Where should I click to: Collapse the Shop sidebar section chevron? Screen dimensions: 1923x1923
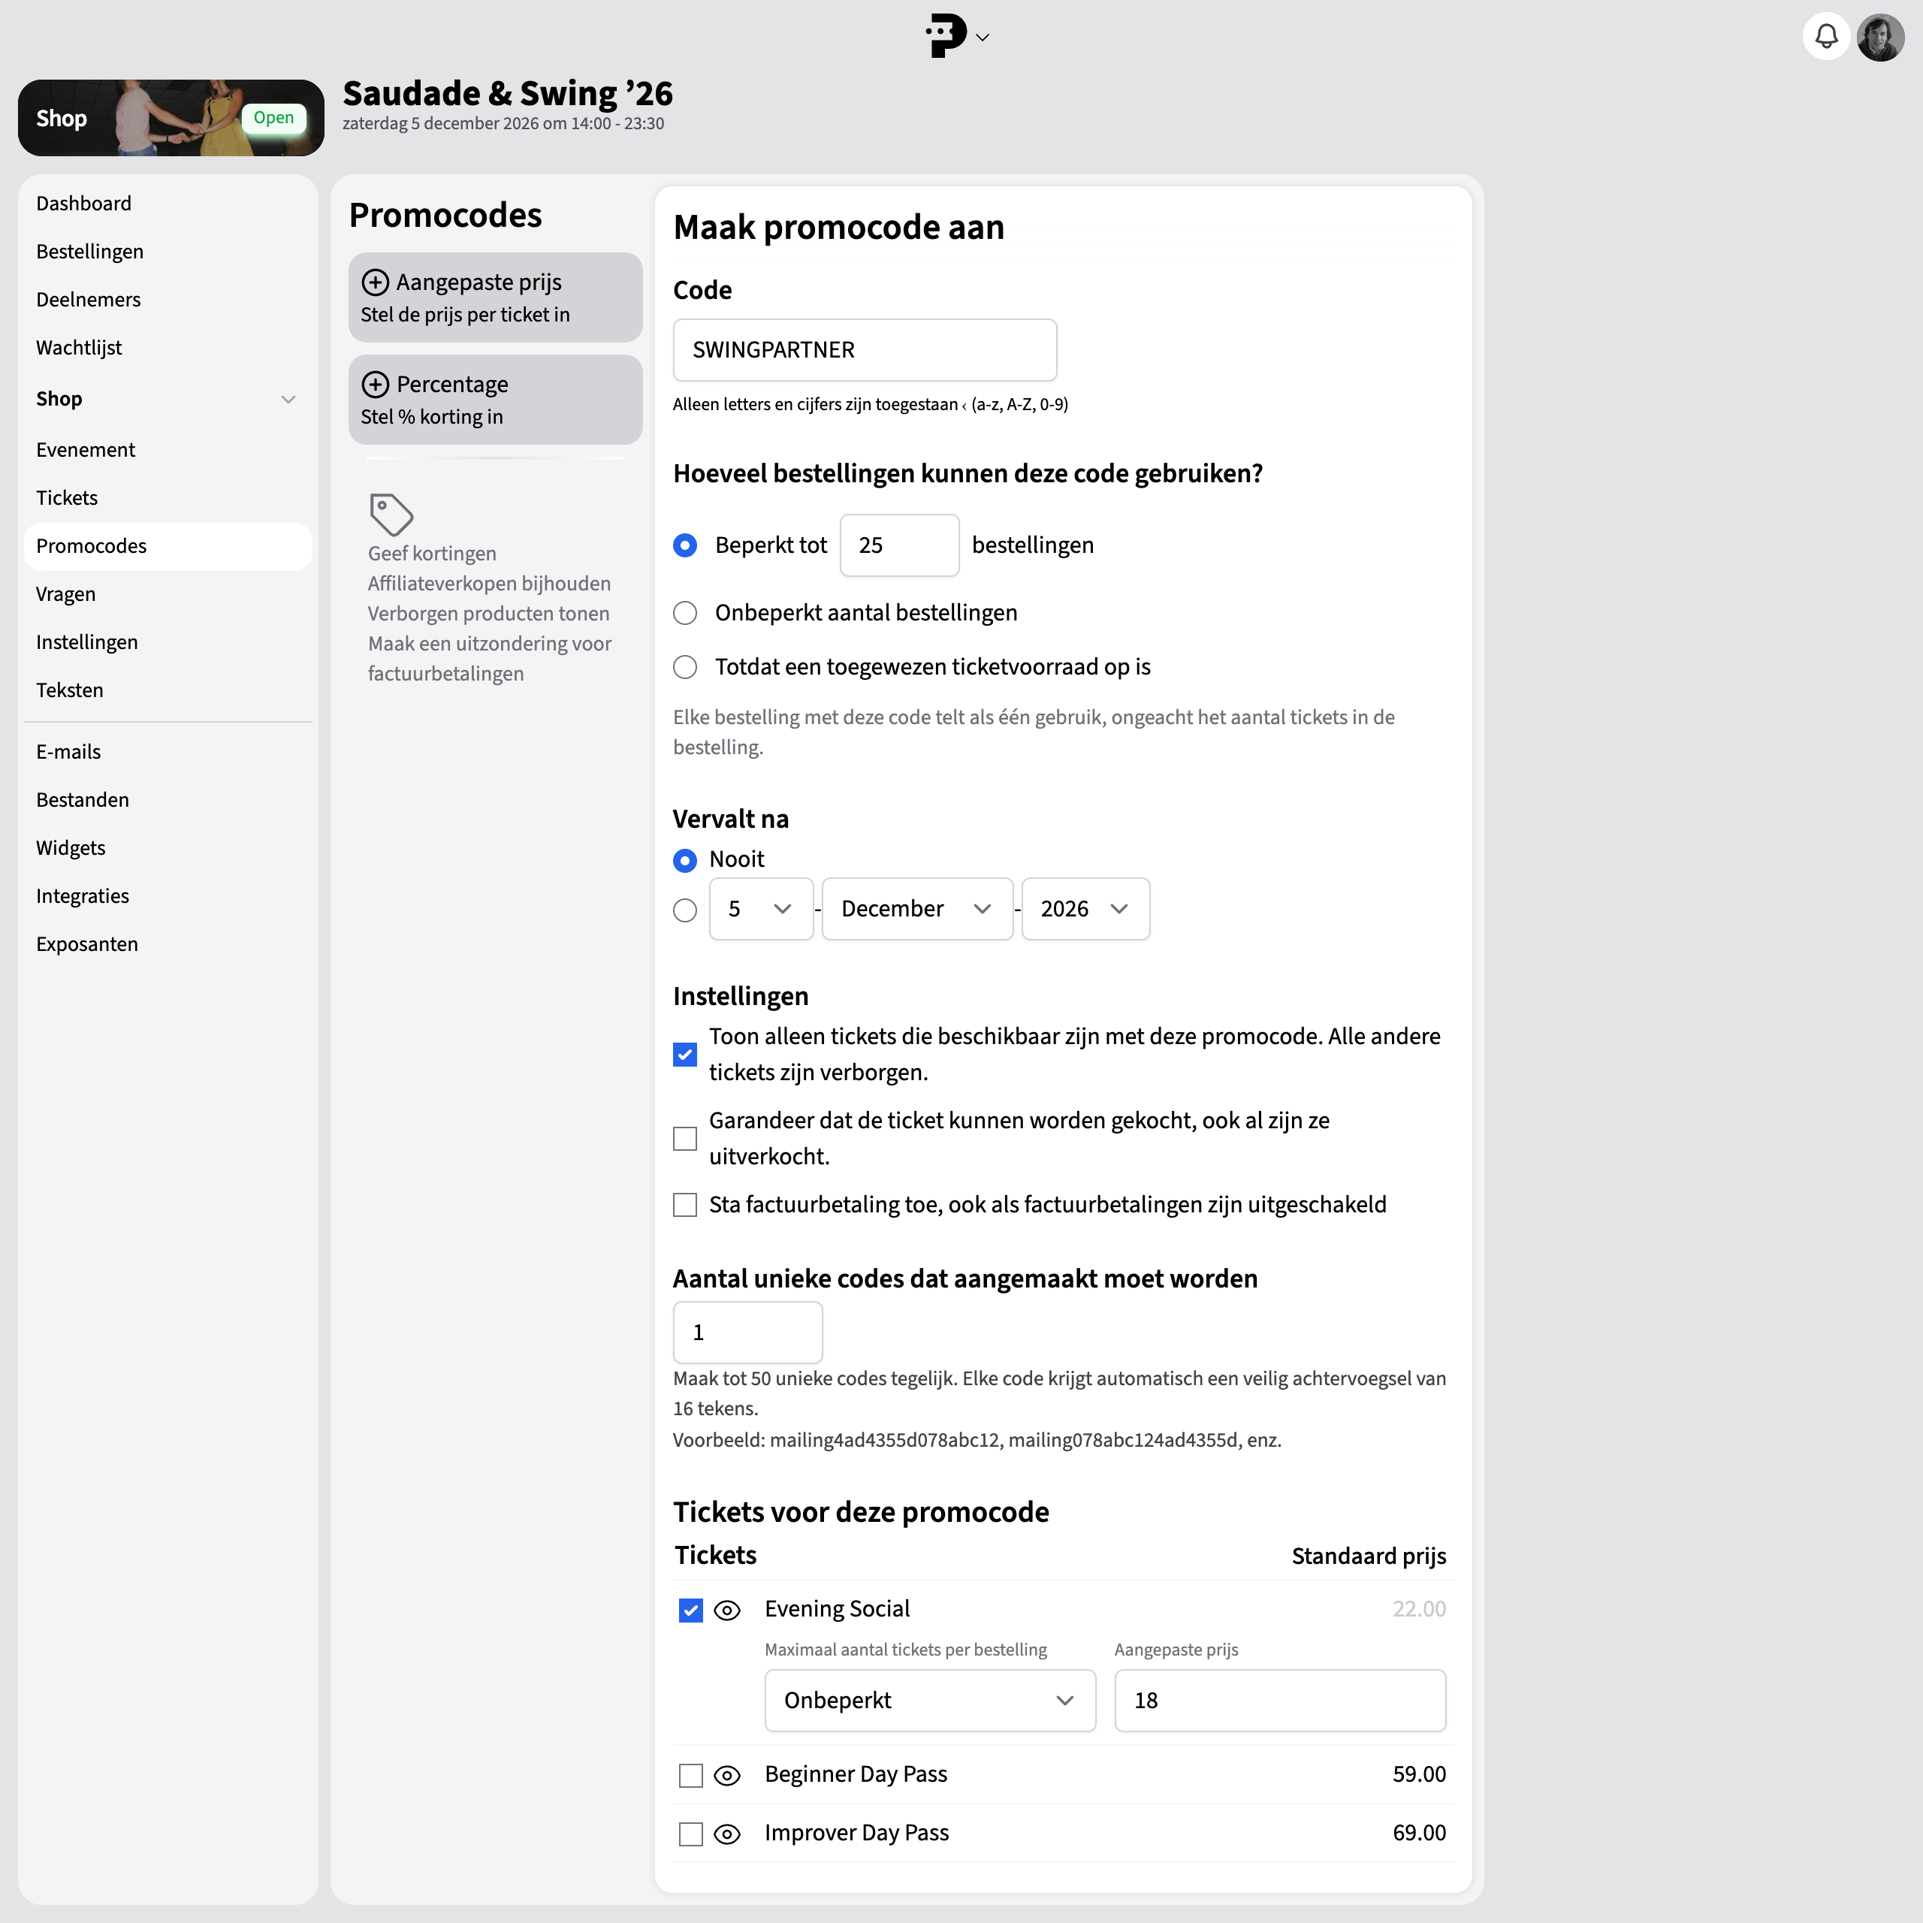click(288, 399)
